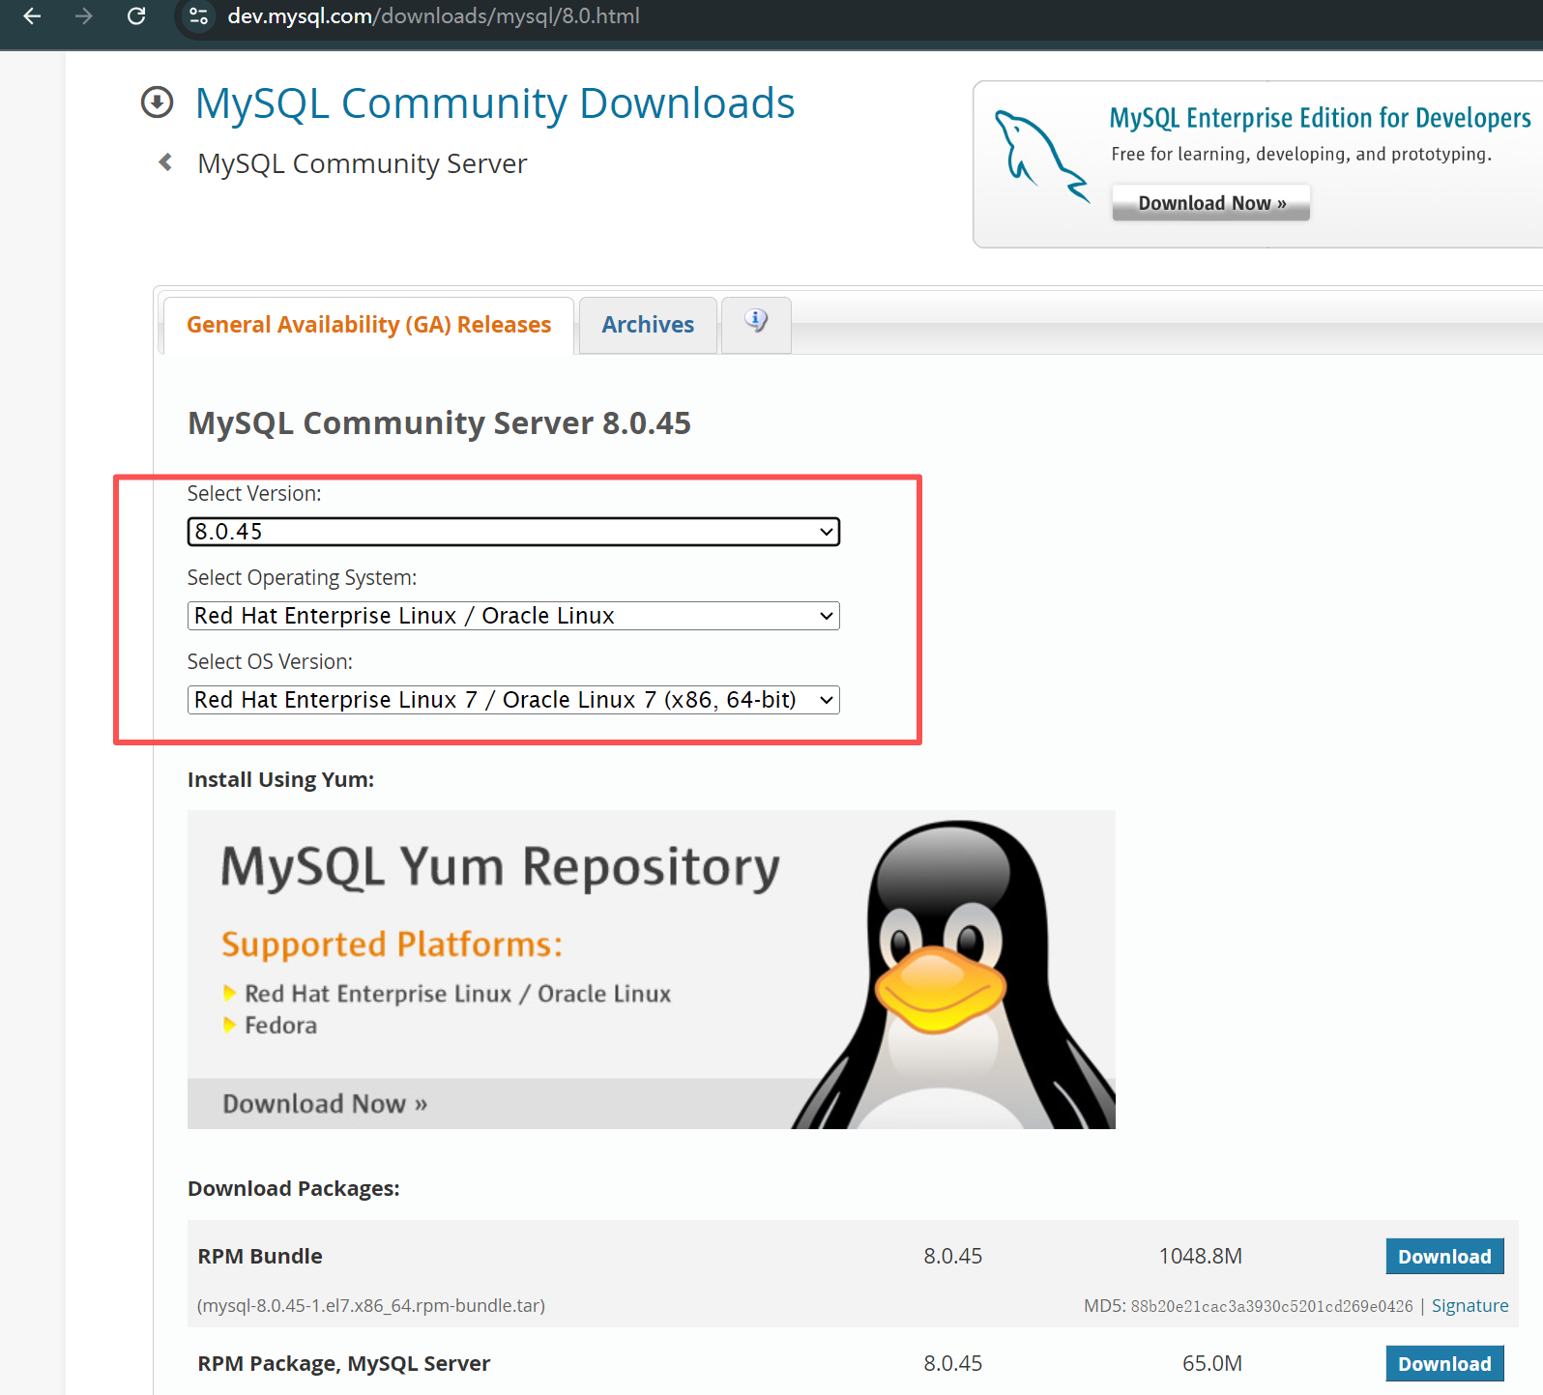
Task: Open MySQL Community Downloads heading link
Action: pos(495,103)
